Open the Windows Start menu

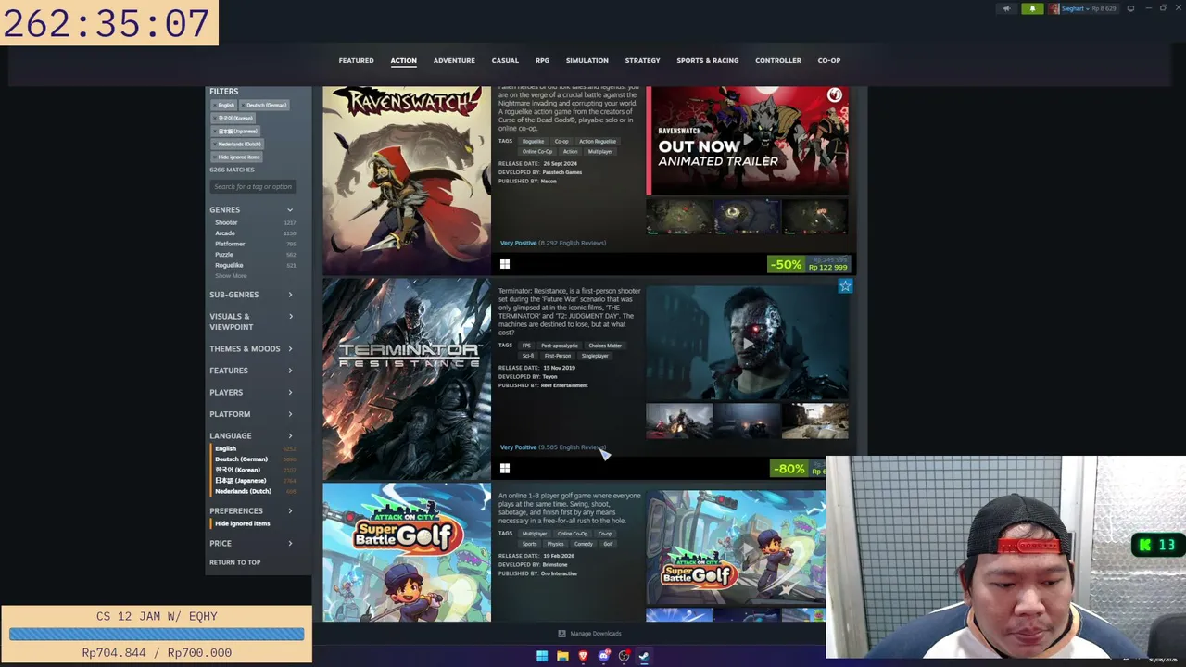542,656
